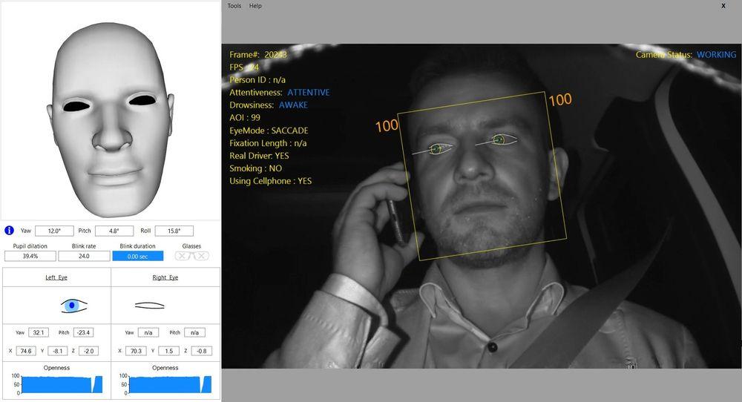Screen dimensions: 742x402
Task: Click the Right Eye Openness graph
Action: coord(165,384)
